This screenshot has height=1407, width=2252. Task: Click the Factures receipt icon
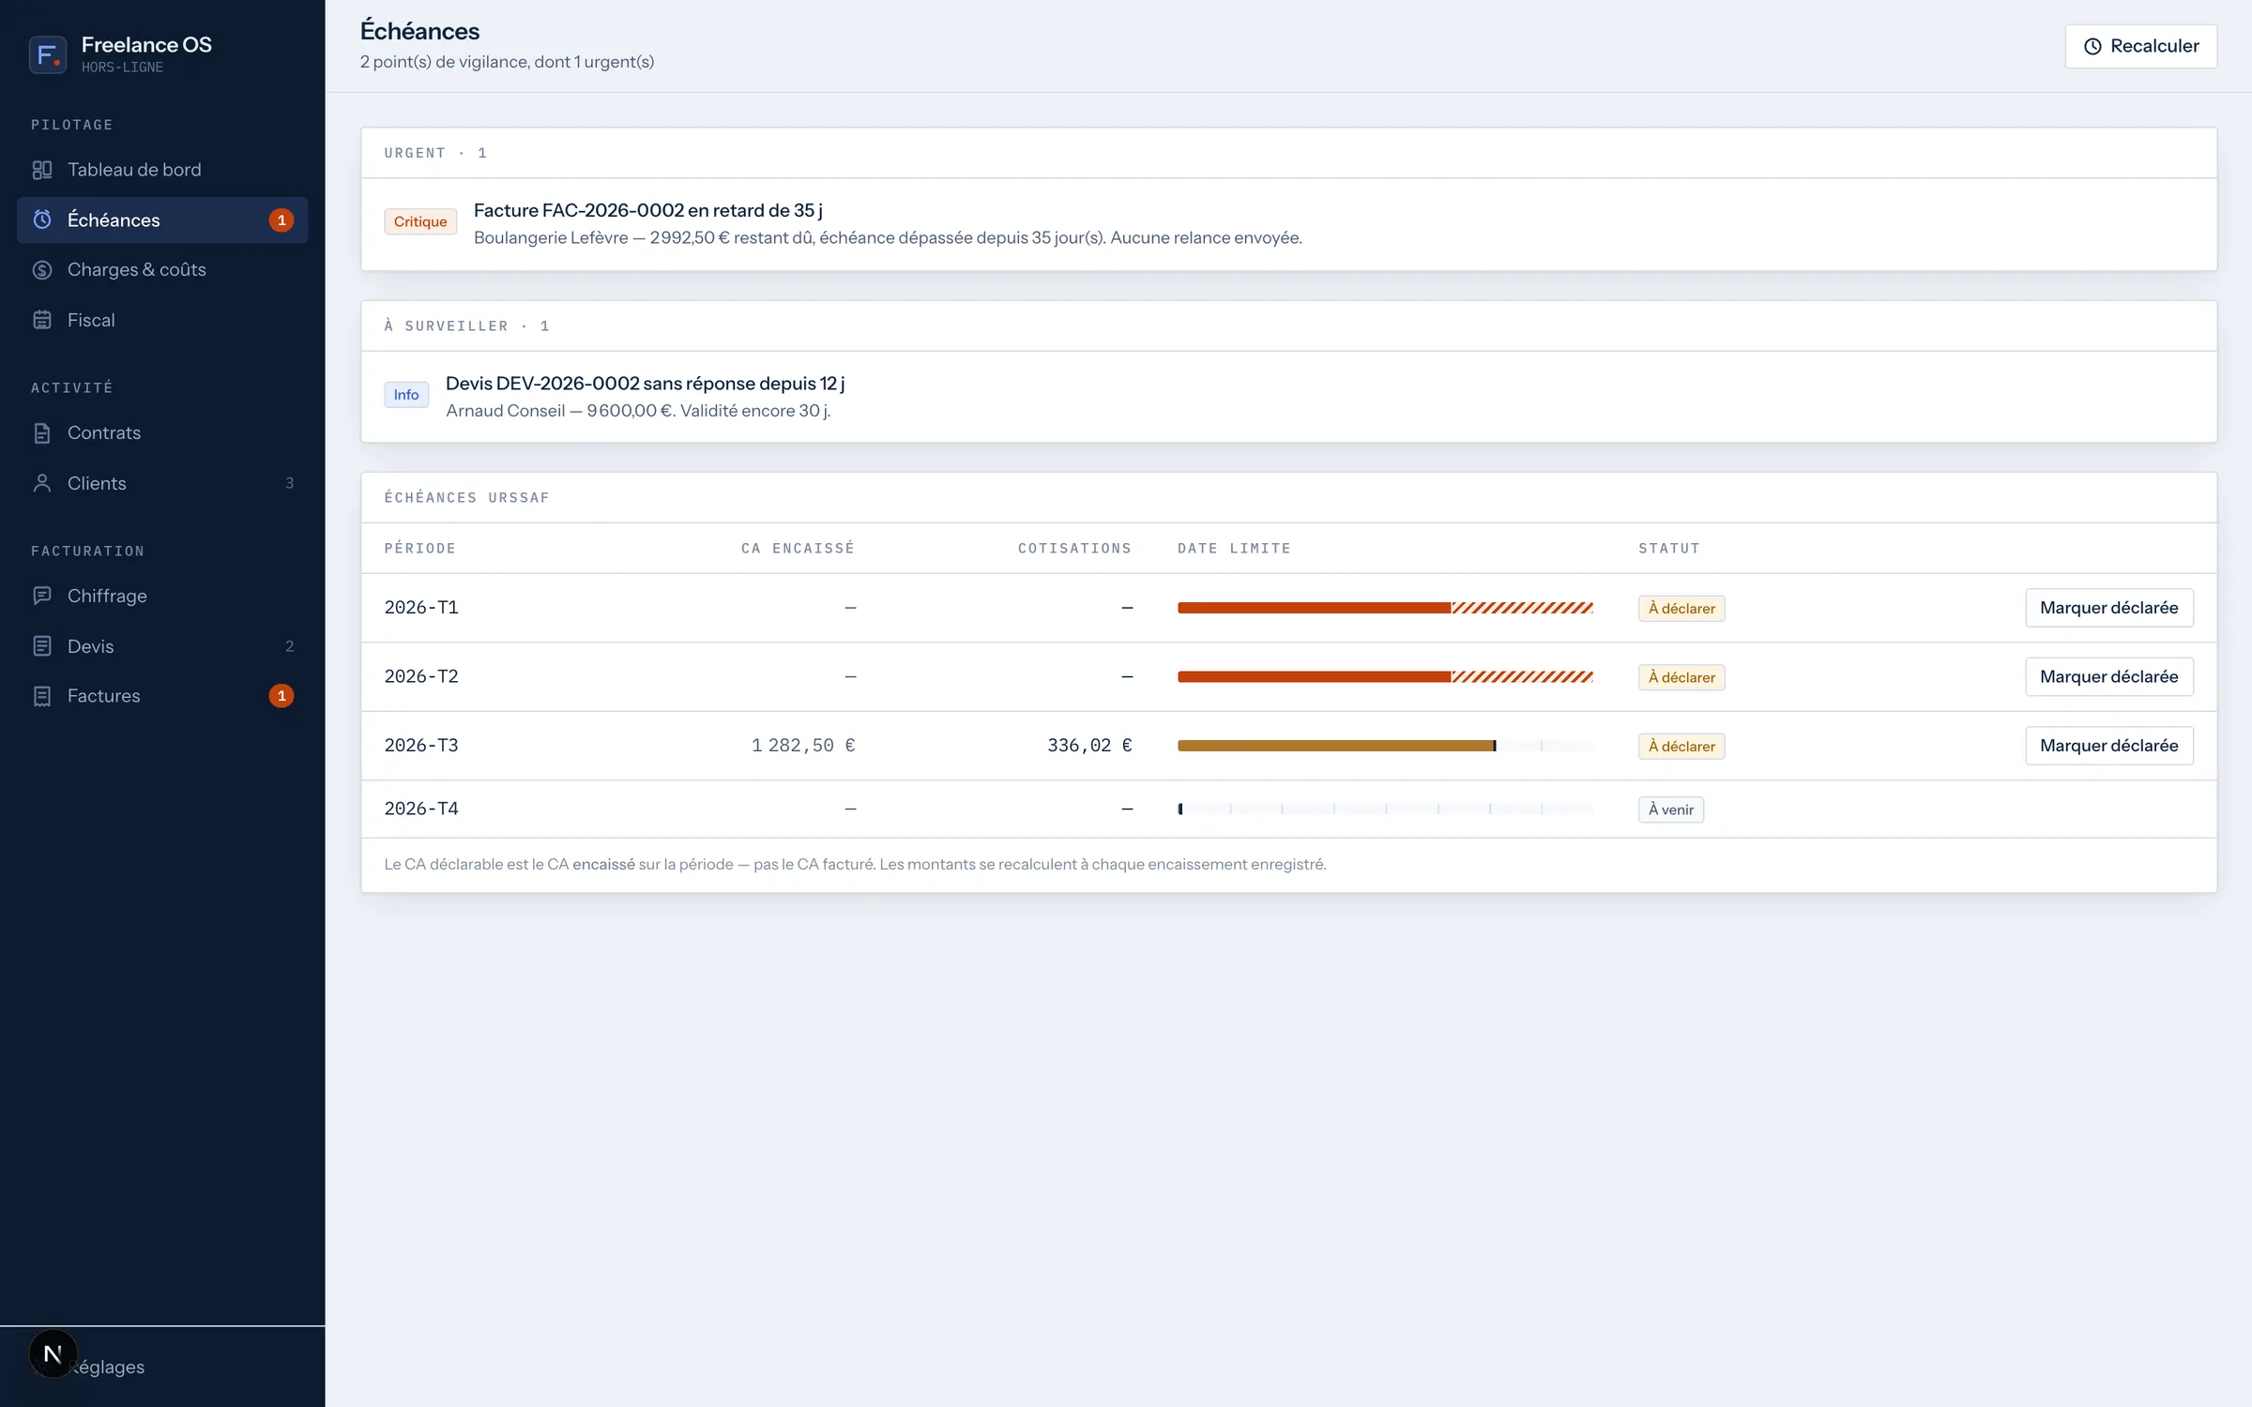coord(42,696)
